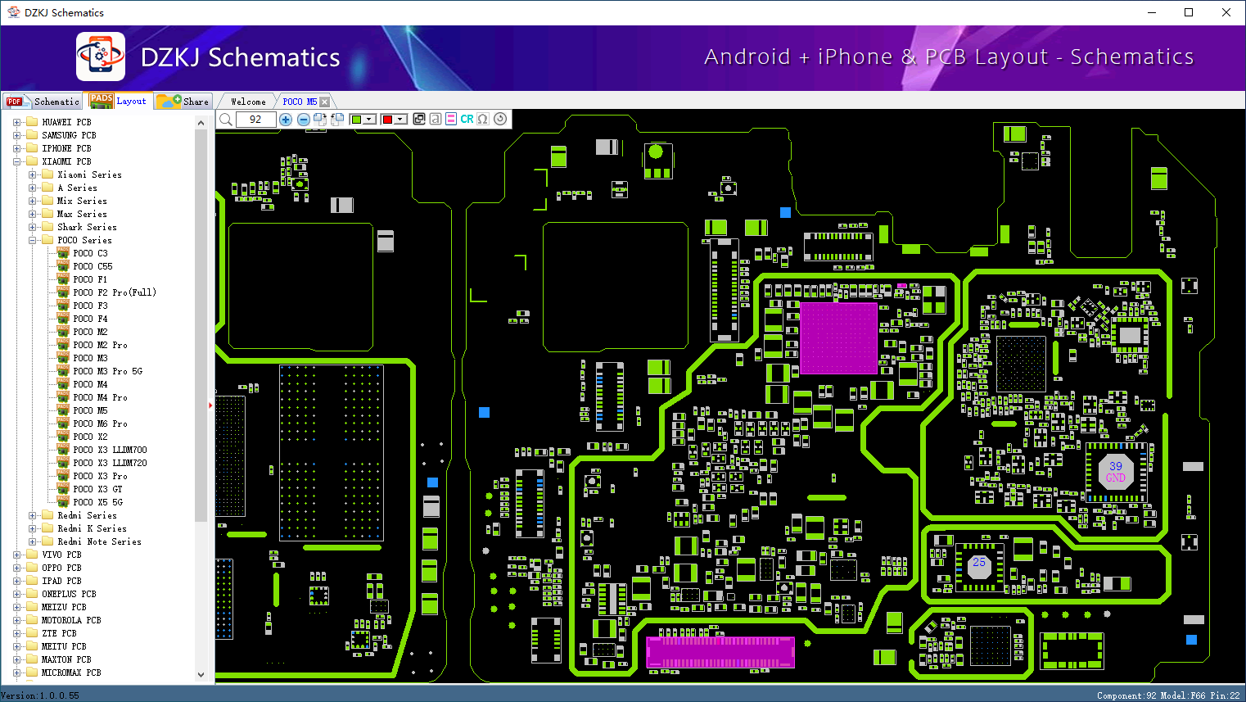Expand the HUAWEI PCB tree node

coord(16,122)
